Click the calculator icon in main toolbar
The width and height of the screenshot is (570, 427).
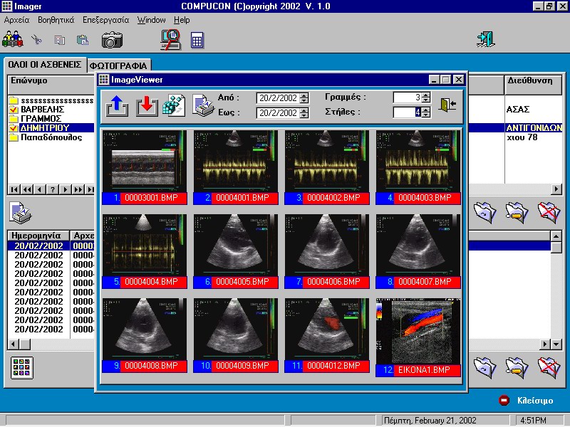[197, 40]
